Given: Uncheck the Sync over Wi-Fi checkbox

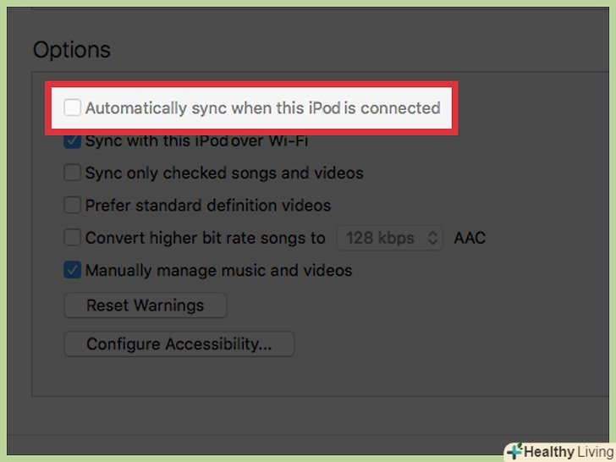Looking at the screenshot, I should click(73, 141).
